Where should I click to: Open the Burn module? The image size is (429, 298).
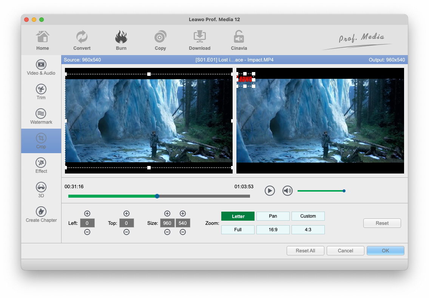(121, 41)
